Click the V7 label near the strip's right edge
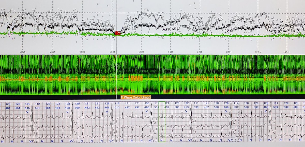This screenshot has height=147, width=305. tap(269, 140)
